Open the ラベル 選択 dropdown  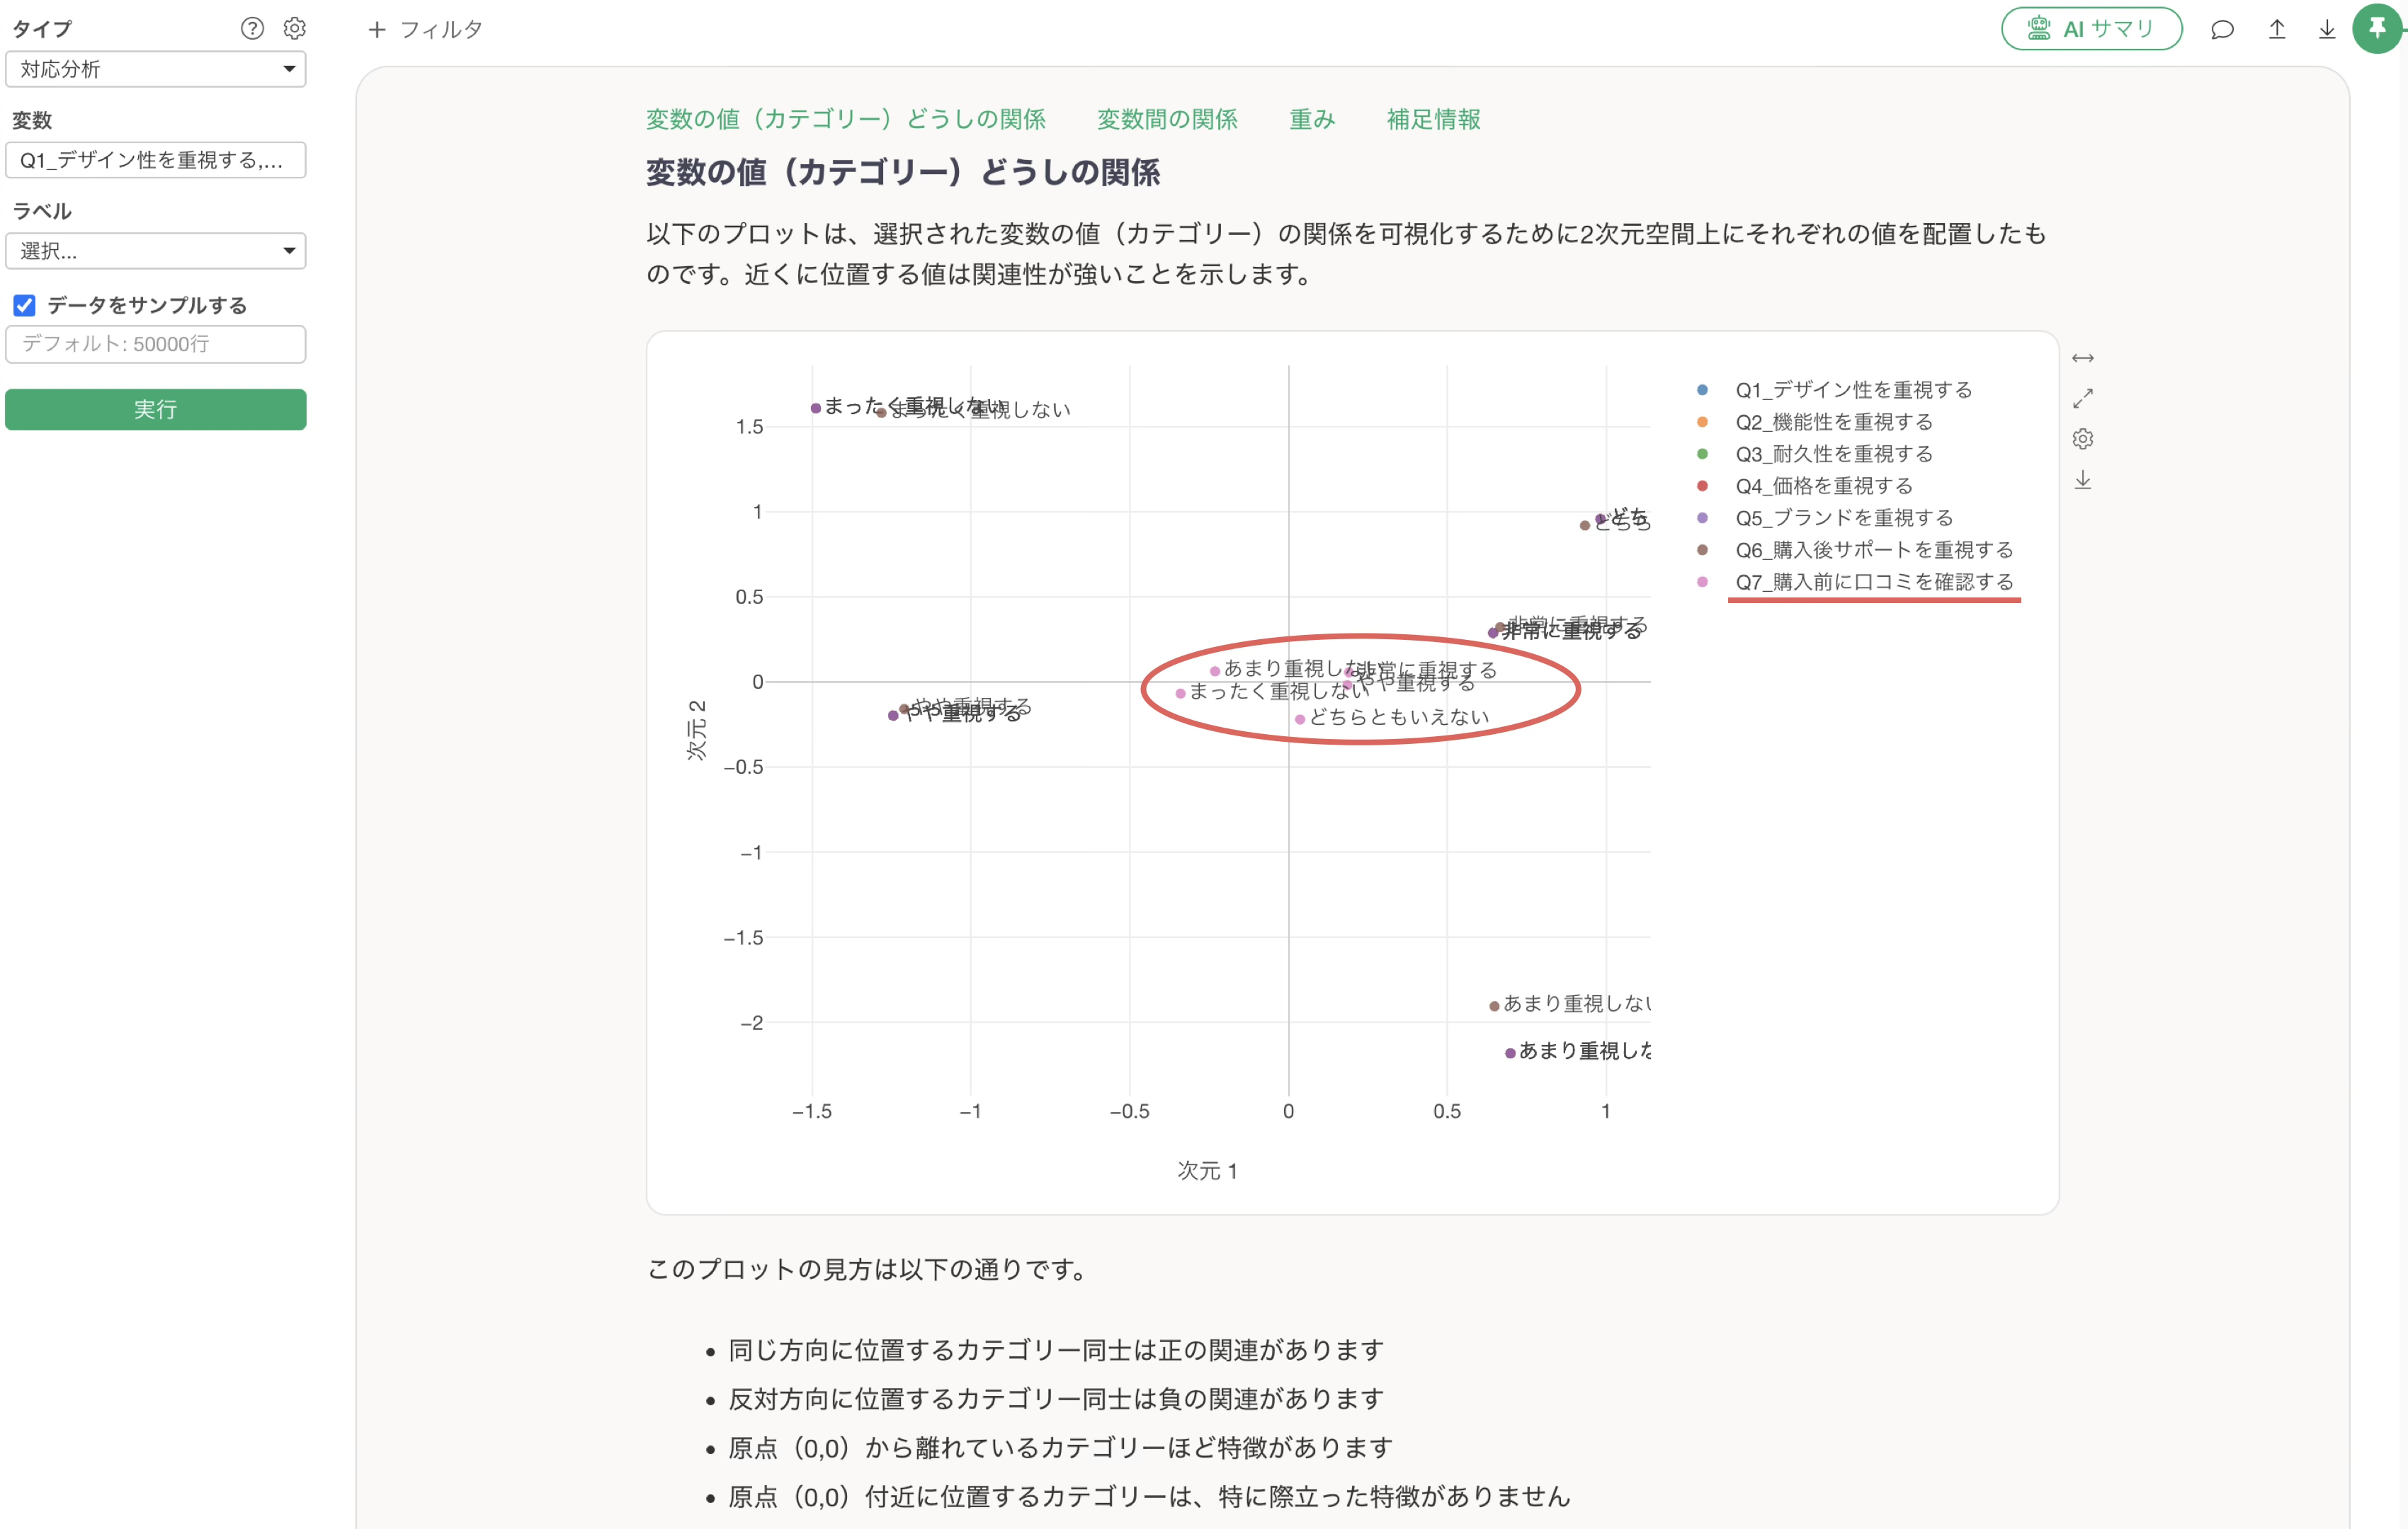tap(155, 251)
